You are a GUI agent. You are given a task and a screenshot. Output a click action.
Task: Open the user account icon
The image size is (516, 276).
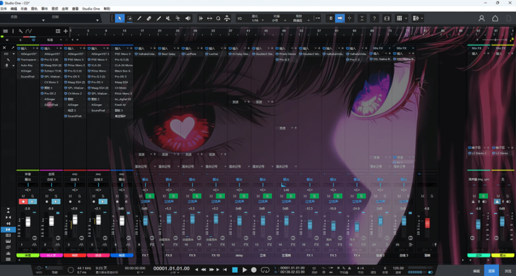tap(482, 18)
